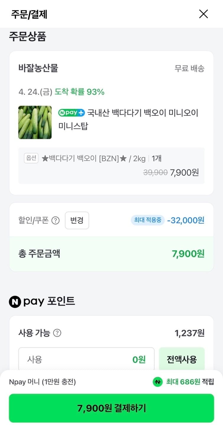Open the cucumber product thumbnail
The image size is (223, 425).
[x=35, y=122]
